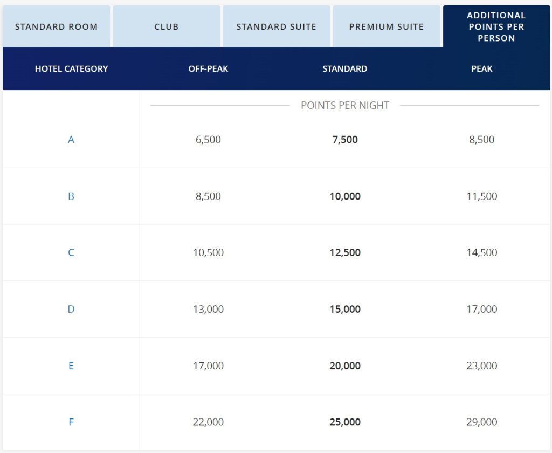Click the STANDARD column header

pos(345,68)
